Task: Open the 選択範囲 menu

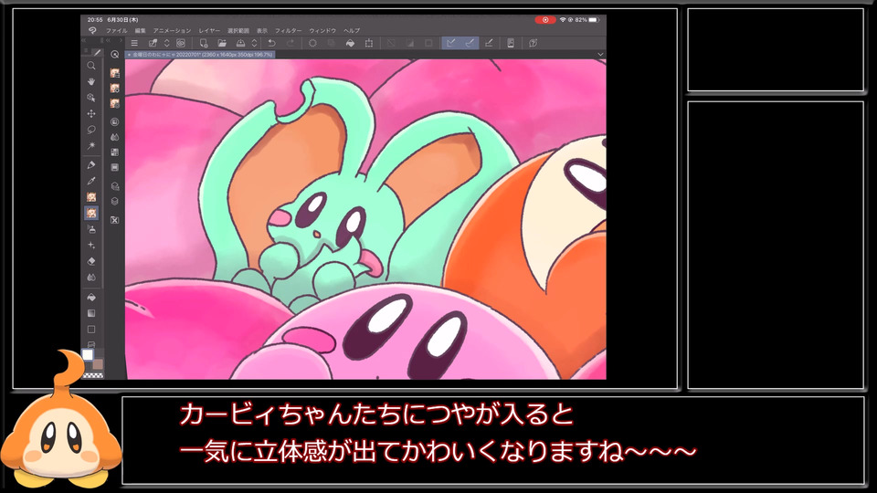Action: point(238,31)
